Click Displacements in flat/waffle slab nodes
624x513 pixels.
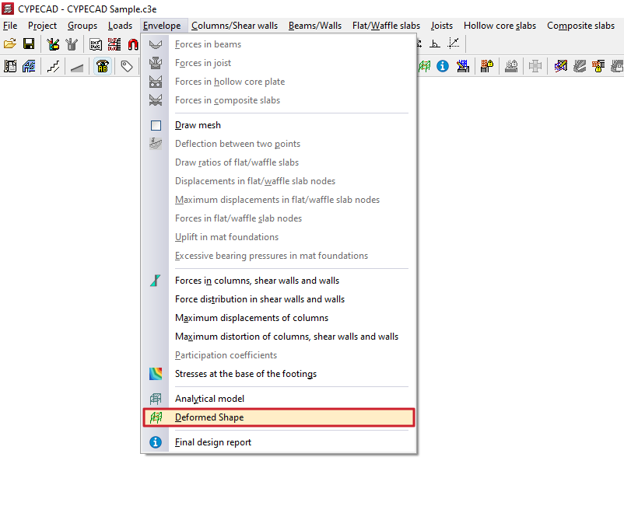tap(279, 181)
